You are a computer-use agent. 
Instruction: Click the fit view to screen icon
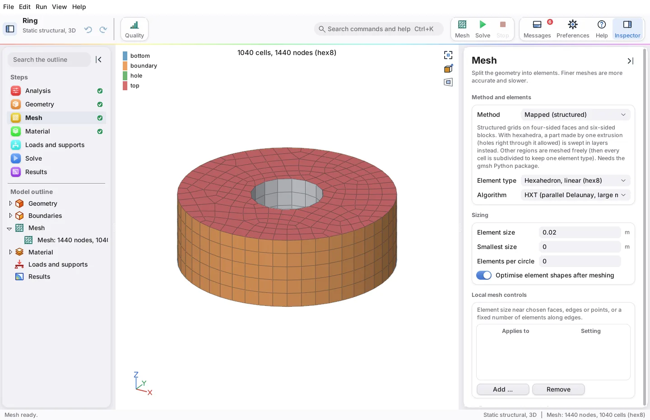point(448,55)
